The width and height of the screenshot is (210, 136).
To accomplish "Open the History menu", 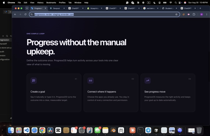I will click(x=40, y=3).
